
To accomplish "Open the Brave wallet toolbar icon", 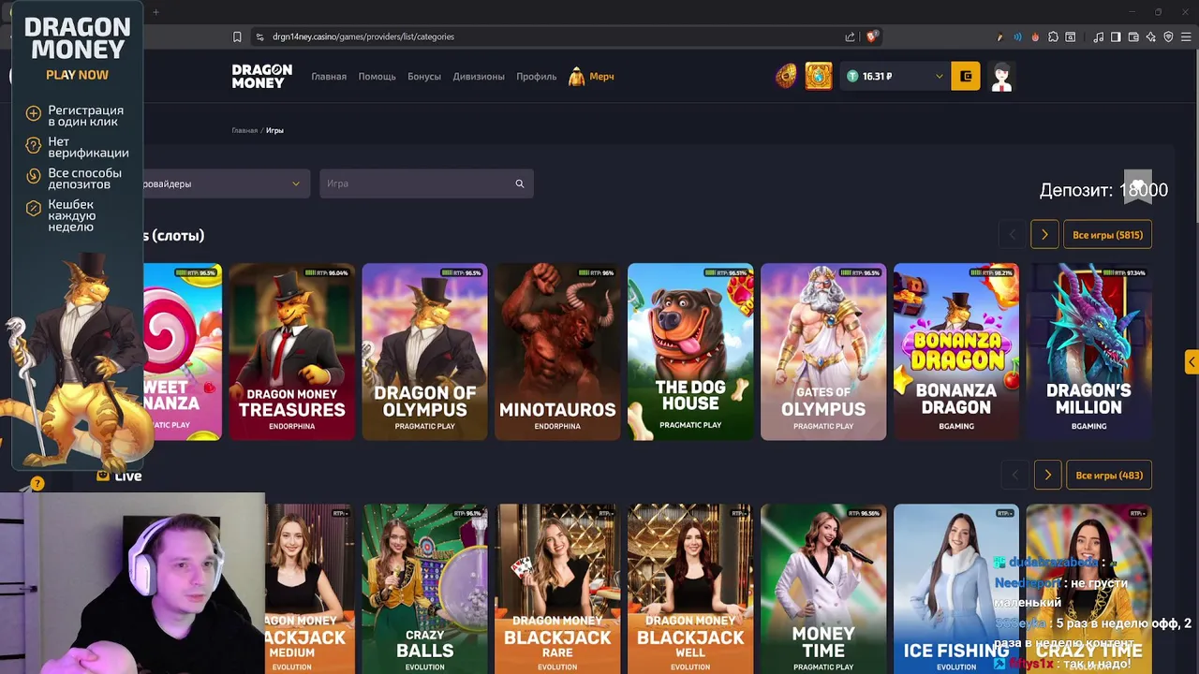I will coord(1133,37).
